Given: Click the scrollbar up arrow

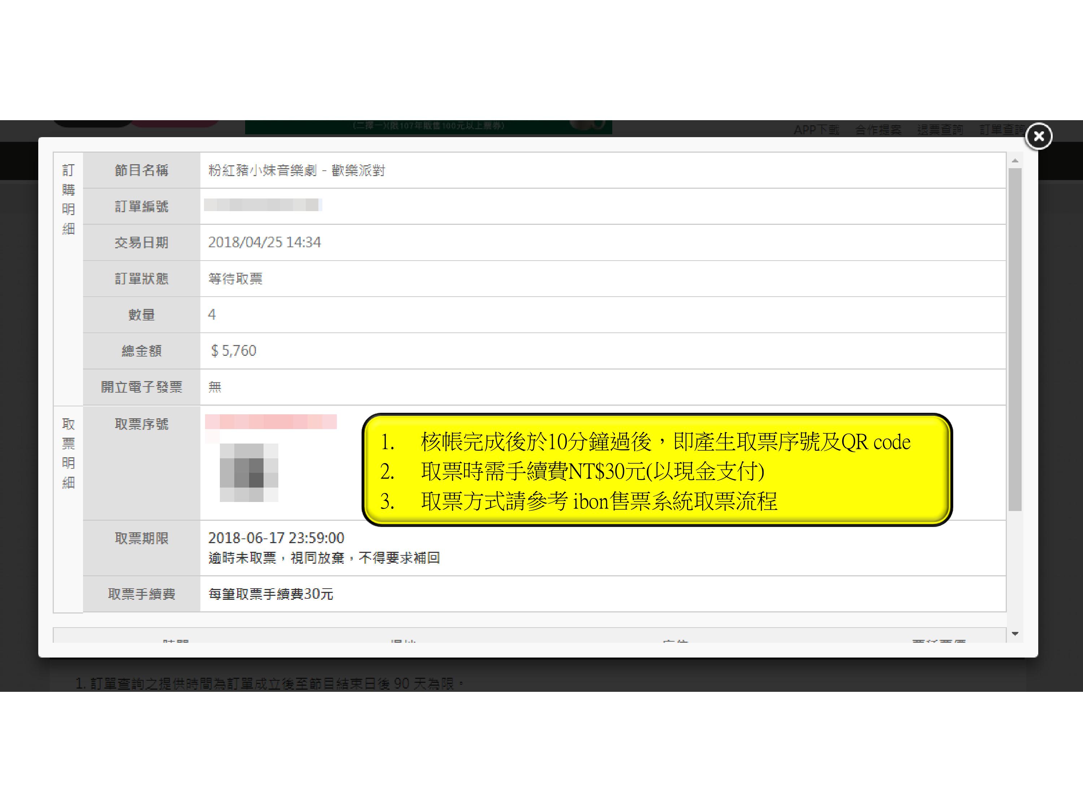Looking at the screenshot, I should 1015,161.
